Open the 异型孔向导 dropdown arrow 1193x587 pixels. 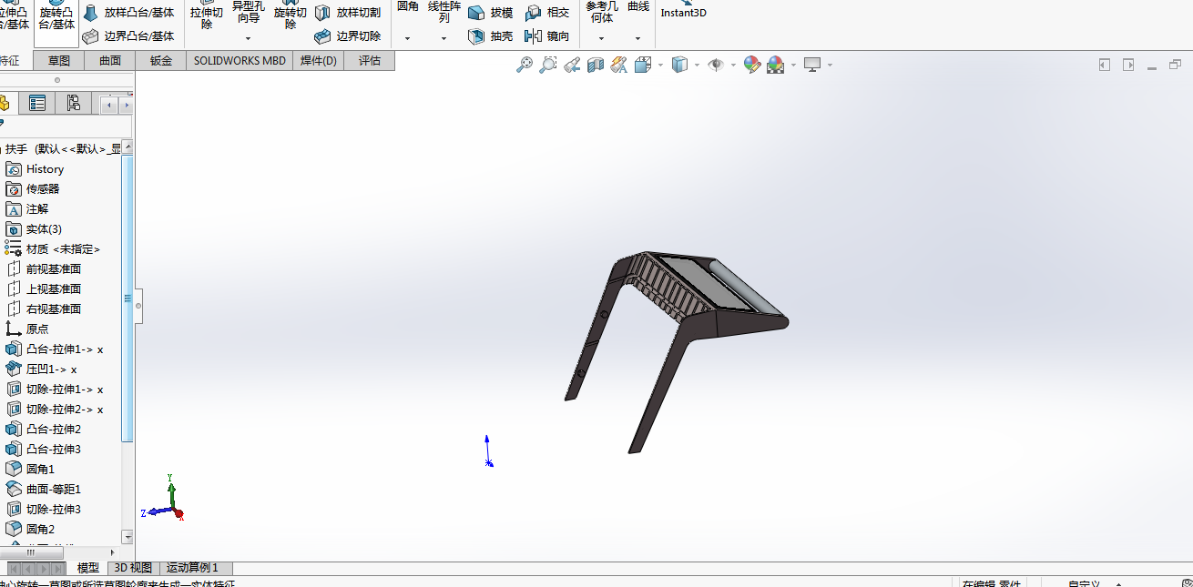click(248, 38)
